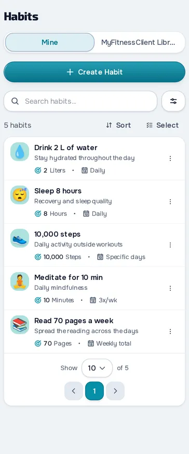Click the stacked books habit icon
189x454 pixels.
click(20, 325)
